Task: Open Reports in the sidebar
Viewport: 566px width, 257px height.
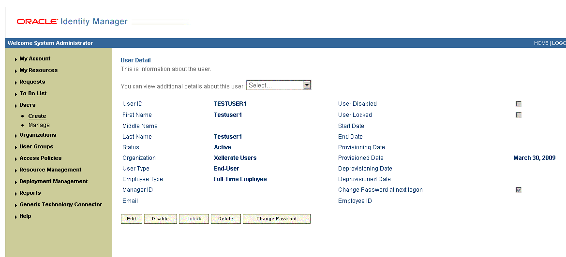Action: point(30,192)
